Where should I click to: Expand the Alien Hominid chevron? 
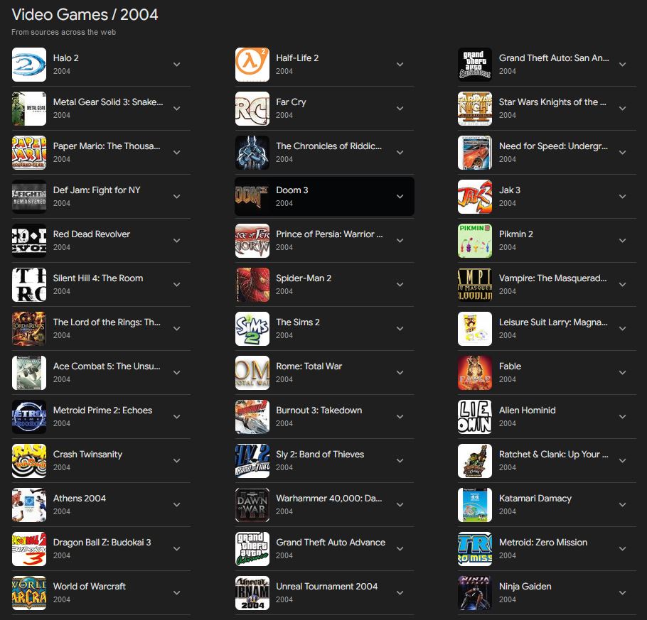pos(623,417)
